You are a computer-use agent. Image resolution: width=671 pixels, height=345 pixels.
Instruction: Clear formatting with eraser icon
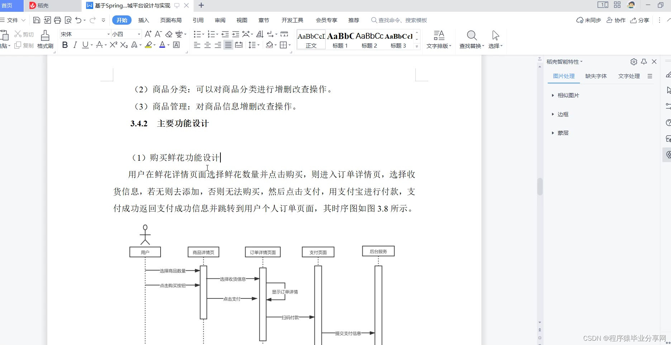coord(169,34)
